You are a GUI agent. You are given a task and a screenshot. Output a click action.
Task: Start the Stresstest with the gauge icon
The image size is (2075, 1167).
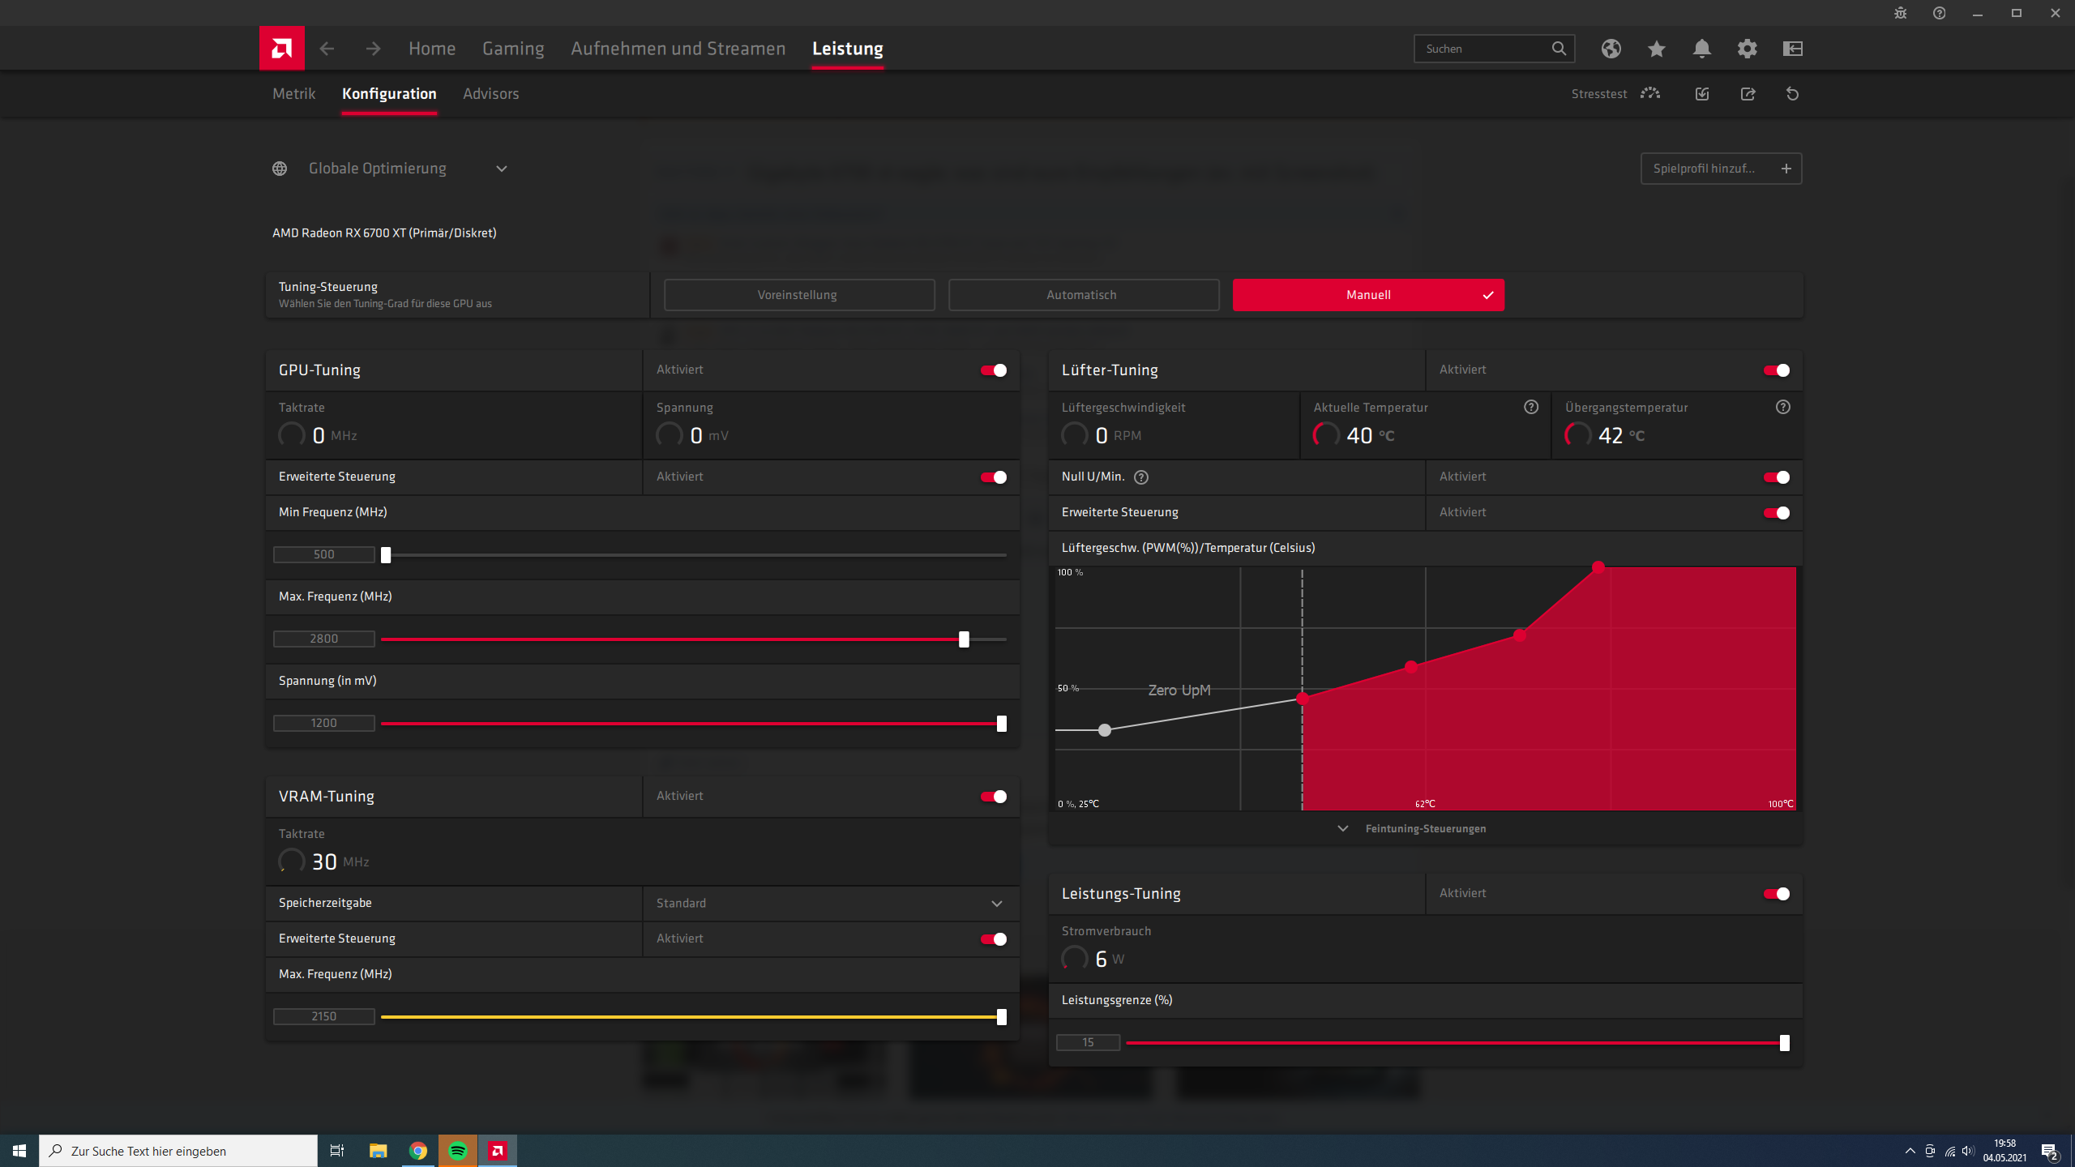[x=1649, y=93]
